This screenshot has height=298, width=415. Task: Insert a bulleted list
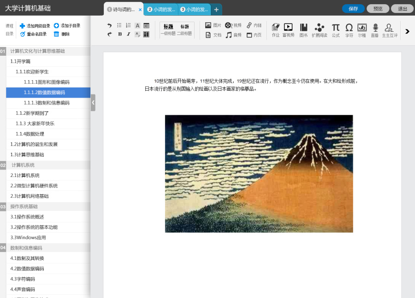119,25
